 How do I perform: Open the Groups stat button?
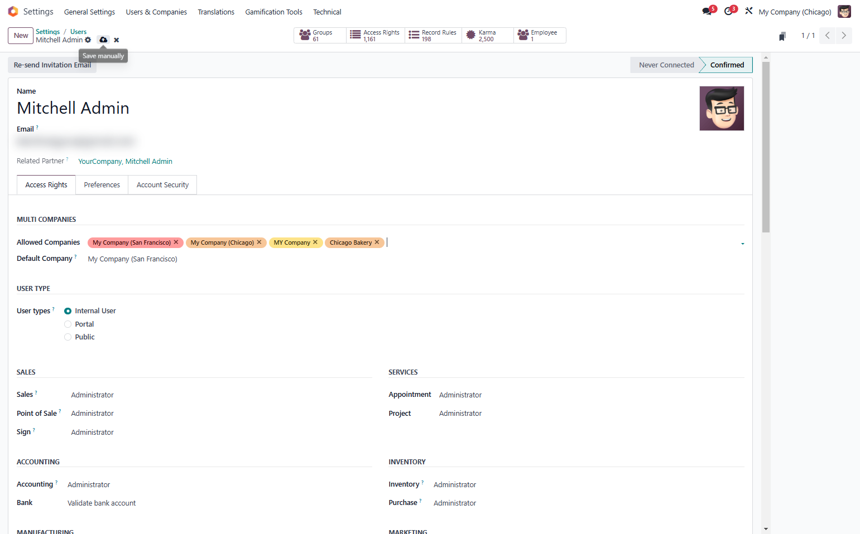[x=320, y=36]
